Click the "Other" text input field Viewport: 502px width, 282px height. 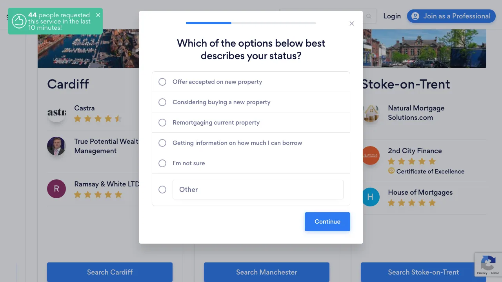pos(258,190)
